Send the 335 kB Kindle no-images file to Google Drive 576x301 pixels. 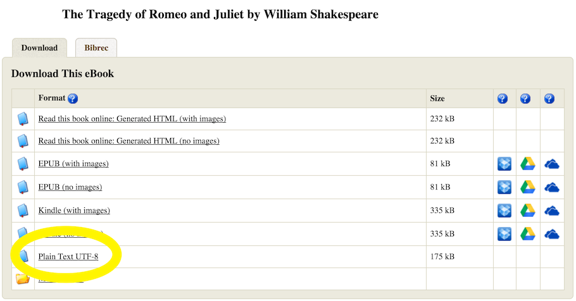click(x=527, y=234)
